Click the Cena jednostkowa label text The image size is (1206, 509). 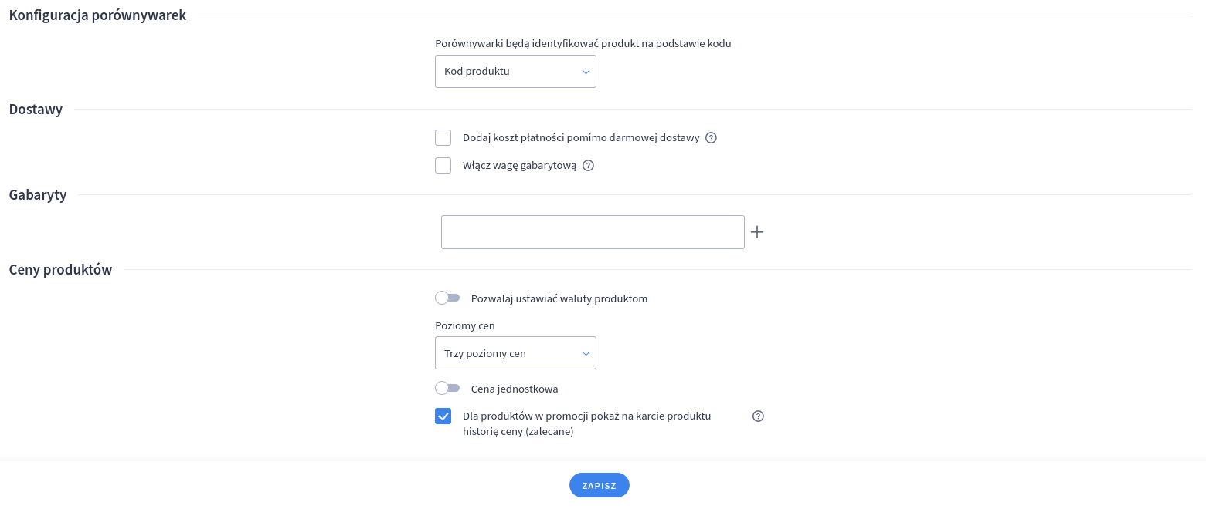tap(515, 389)
